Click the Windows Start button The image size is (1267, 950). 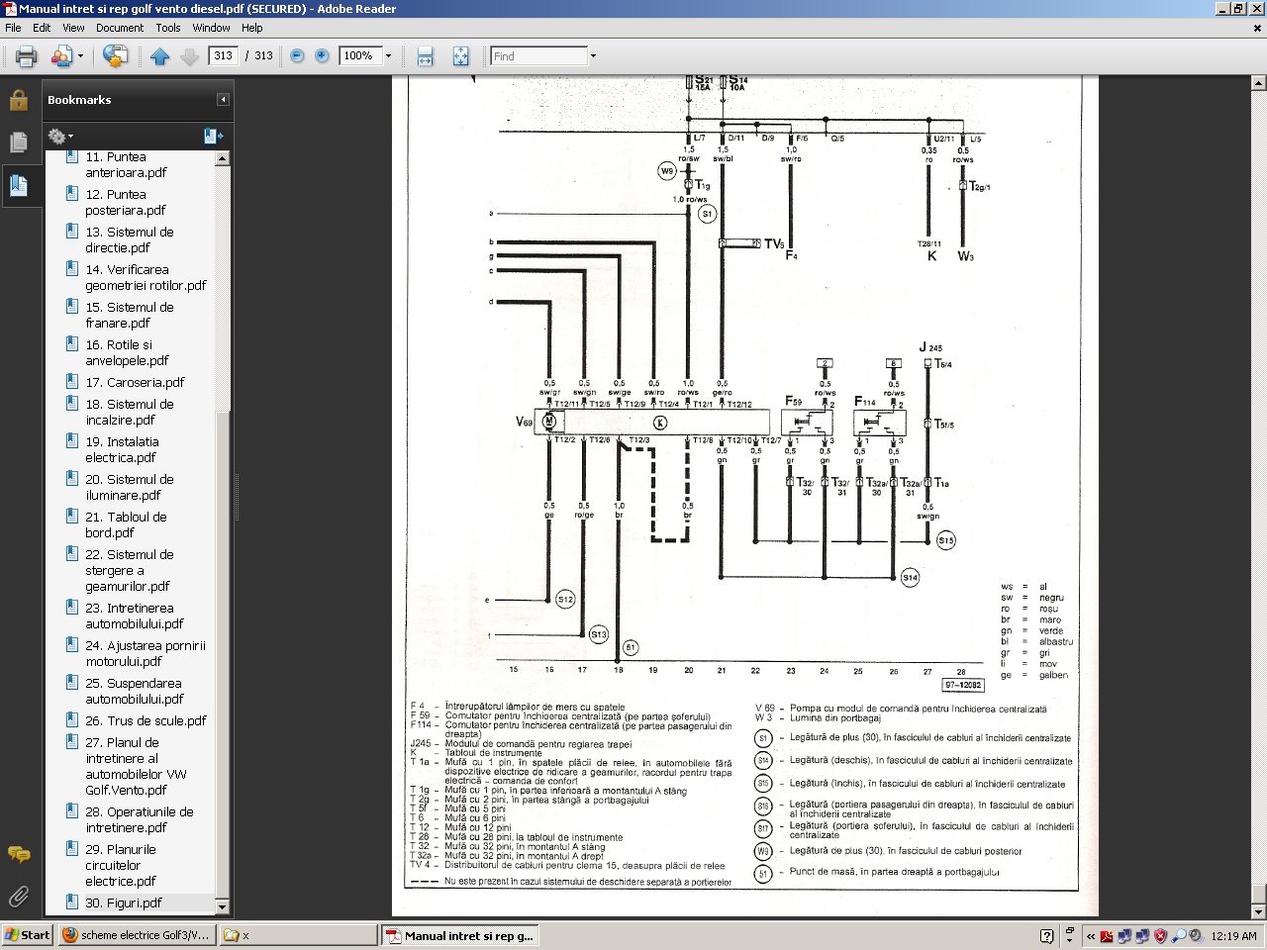pos(27,935)
